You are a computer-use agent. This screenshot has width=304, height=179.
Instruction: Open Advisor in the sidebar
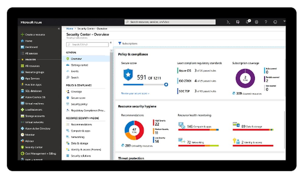(x=27, y=141)
